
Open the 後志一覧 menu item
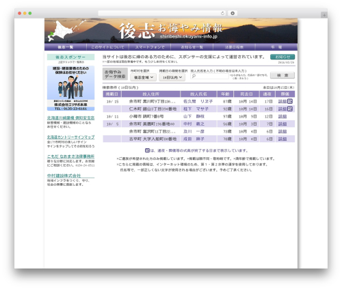66,47
